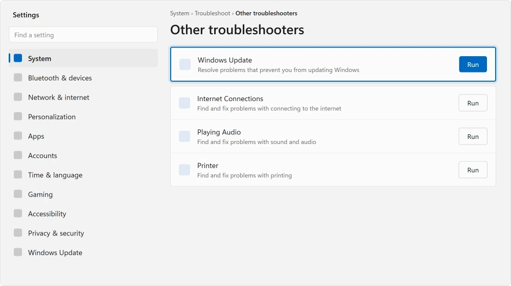This screenshot has height=286, width=511.
Task: Click 'Resolve problems that prevent you from updating Windows'
Action: 278,70
